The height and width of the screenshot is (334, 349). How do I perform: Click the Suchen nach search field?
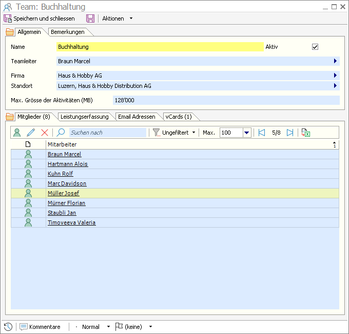pos(108,133)
